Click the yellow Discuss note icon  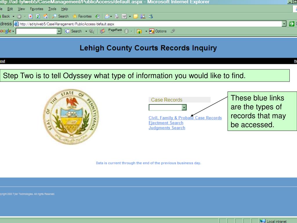click(x=135, y=17)
